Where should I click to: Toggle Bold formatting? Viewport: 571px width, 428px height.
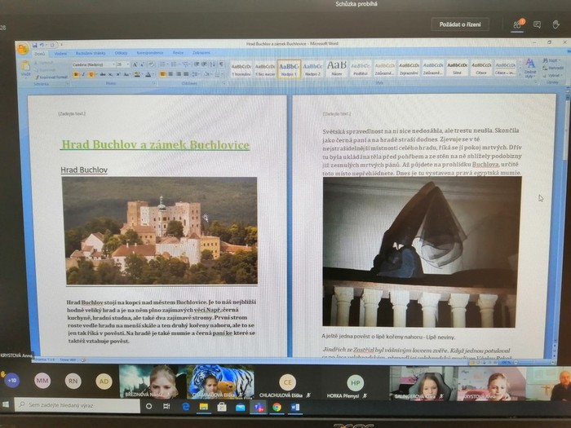point(76,75)
